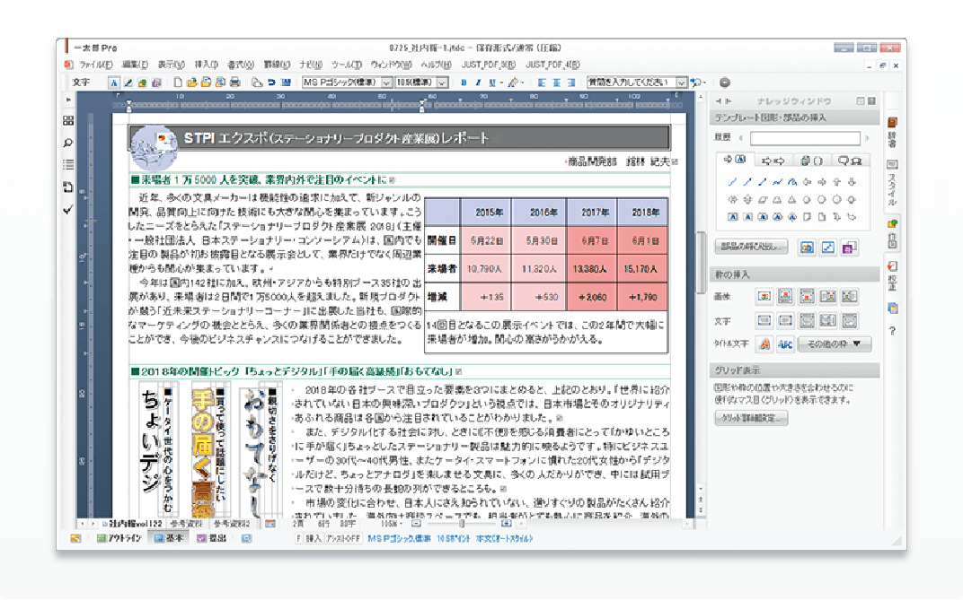Open the 書式(O) menu

pos(240,65)
